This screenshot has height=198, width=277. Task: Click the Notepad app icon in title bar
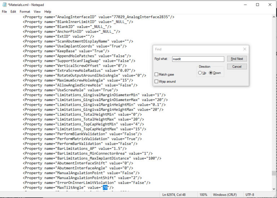pos(4,5)
